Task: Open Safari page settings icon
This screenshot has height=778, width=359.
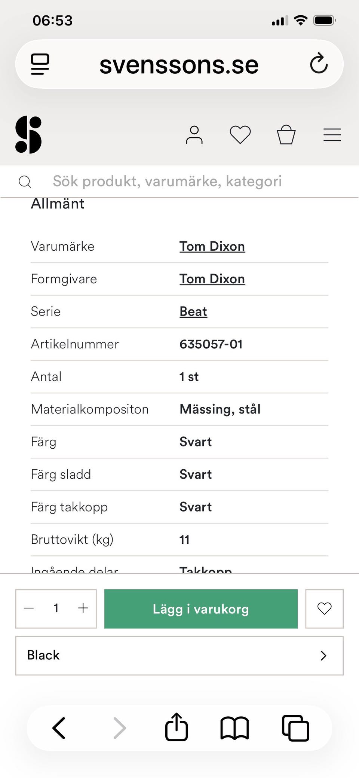Action: click(40, 64)
